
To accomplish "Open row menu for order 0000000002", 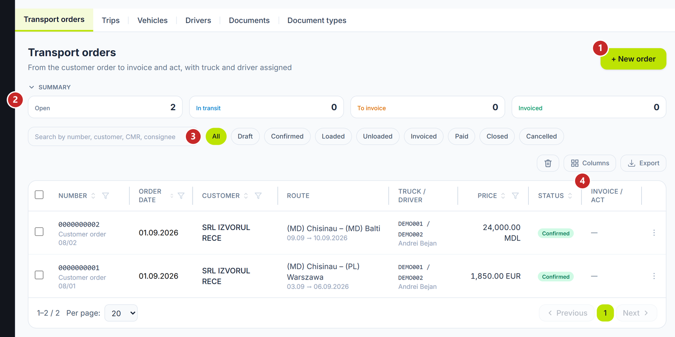I will point(654,233).
